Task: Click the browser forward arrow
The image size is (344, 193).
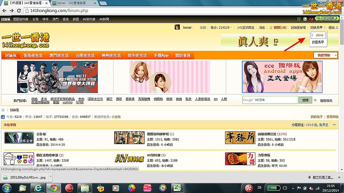Action: point(12,10)
